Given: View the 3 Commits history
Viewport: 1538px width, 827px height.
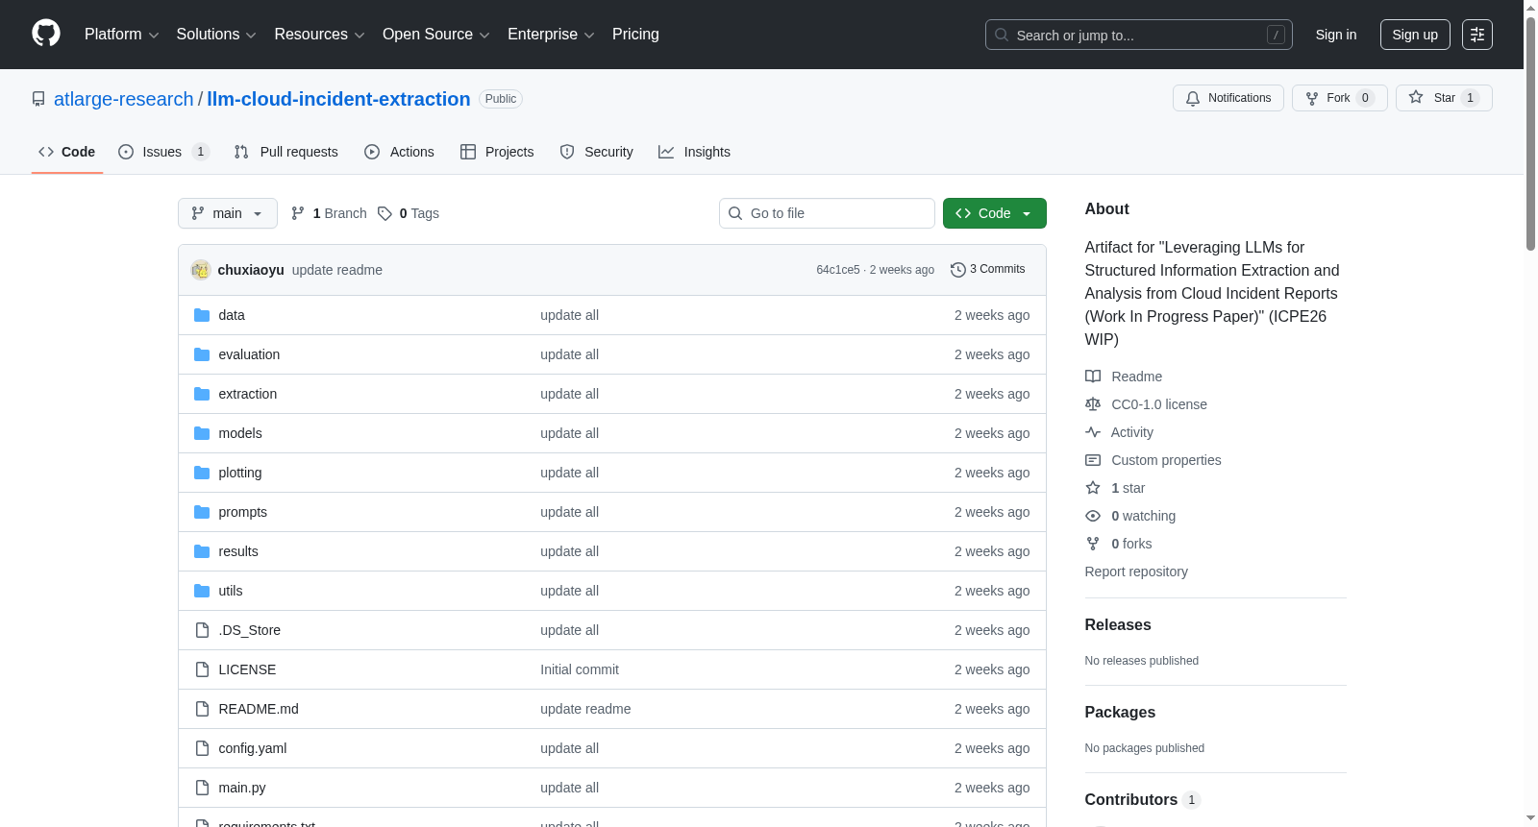Looking at the screenshot, I should 988,270.
